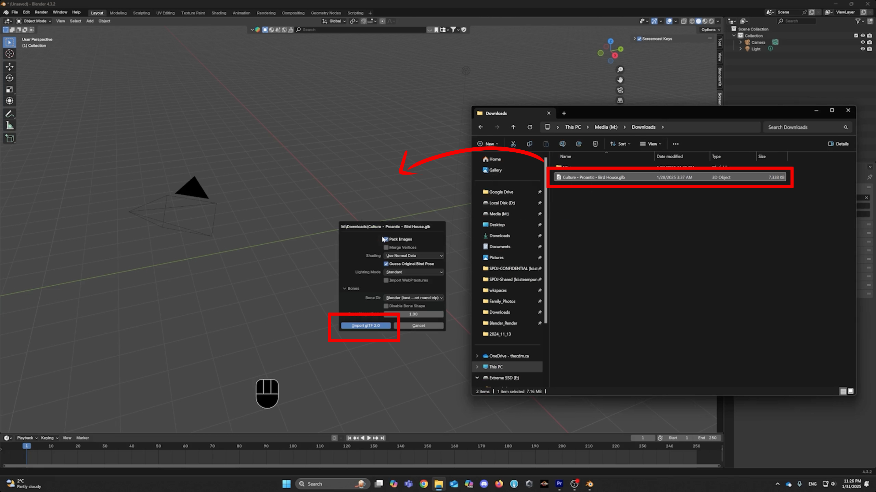This screenshot has height=492, width=876.
Task: Select Culture - Proantic - Bird House.glb file
Action: pyautogui.click(x=594, y=177)
